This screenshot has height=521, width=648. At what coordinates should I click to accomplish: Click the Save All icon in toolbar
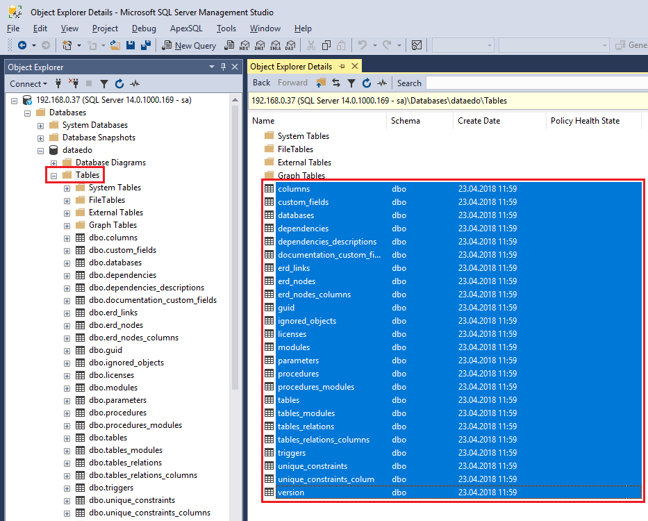146,45
